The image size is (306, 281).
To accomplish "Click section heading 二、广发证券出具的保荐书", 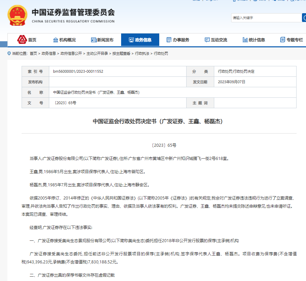I will (x=72, y=275).
